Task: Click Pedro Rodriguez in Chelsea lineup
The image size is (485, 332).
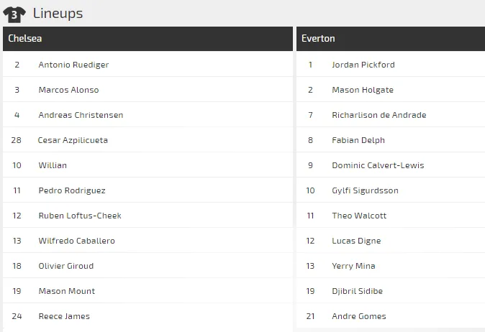Action: (72, 190)
